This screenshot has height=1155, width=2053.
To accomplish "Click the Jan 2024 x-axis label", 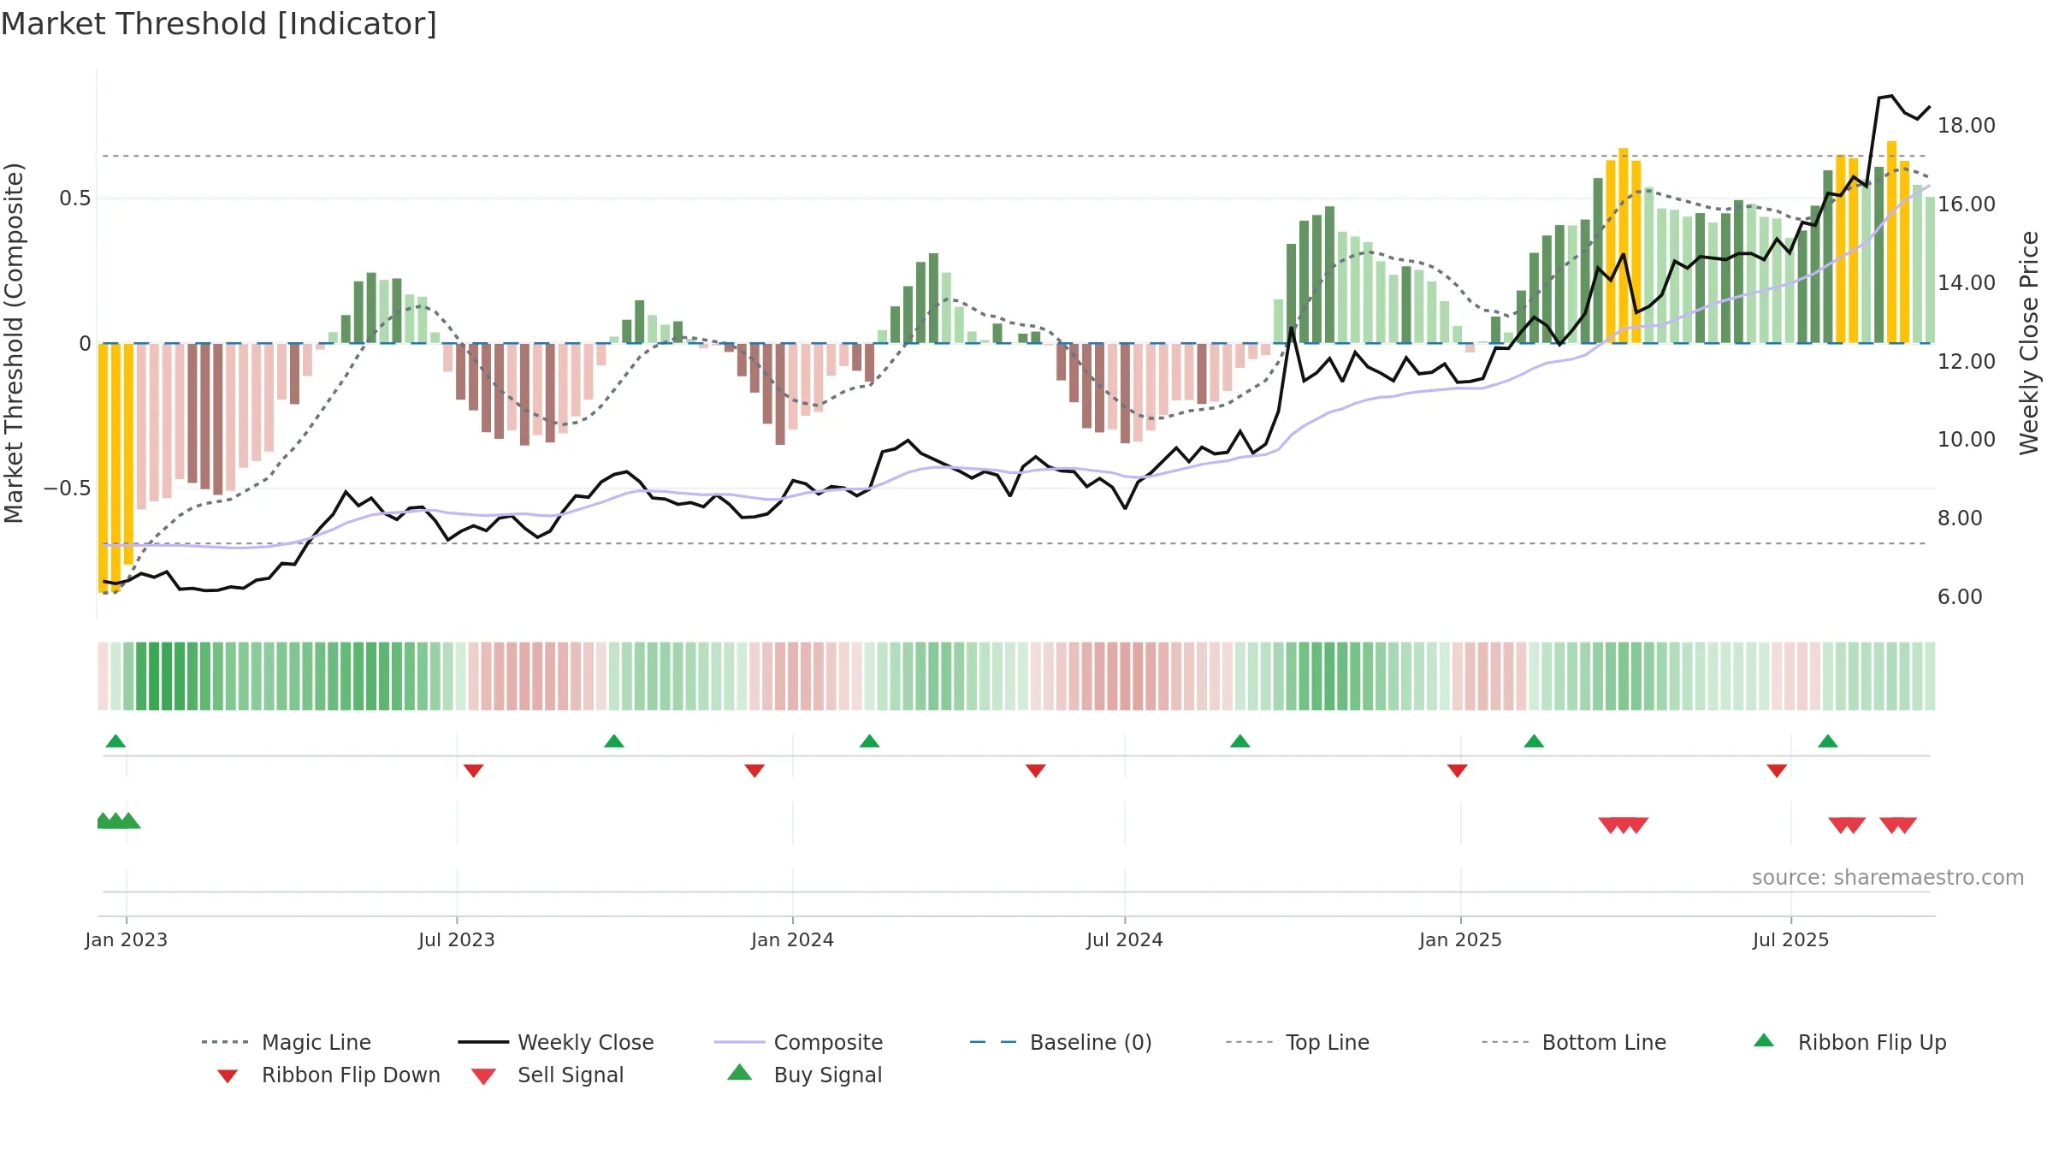I will (x=793, y=939).
